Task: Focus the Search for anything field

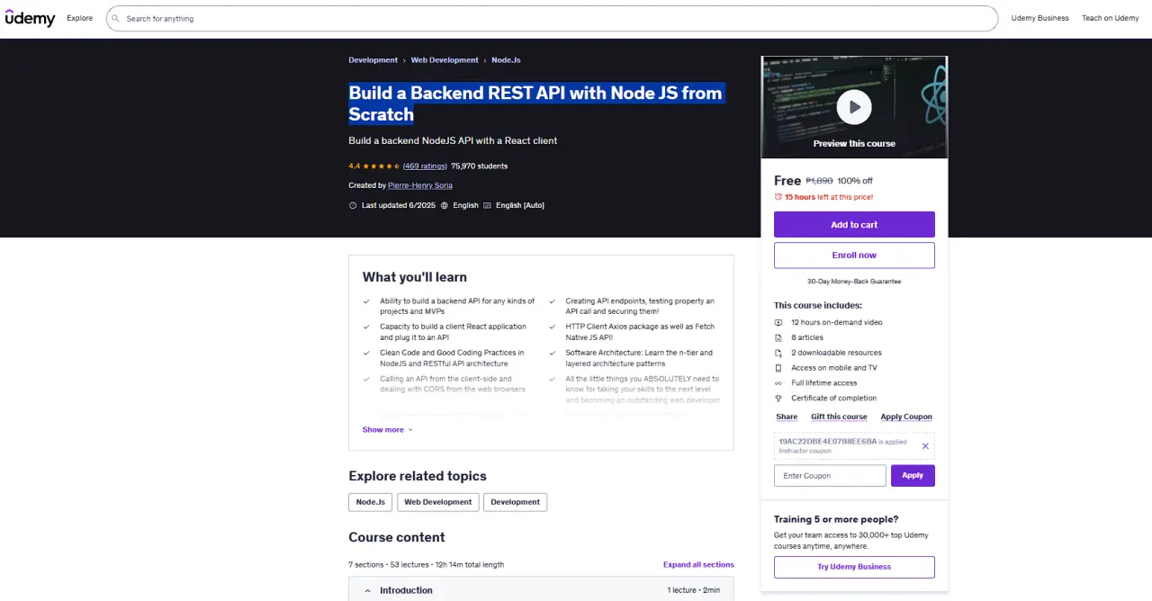Action: pos(552,18)
